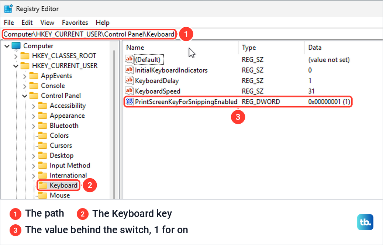The width and height of the screenshot is (383, 245).
Task: Collapse the Computer root node
Action: click(7, 46)
